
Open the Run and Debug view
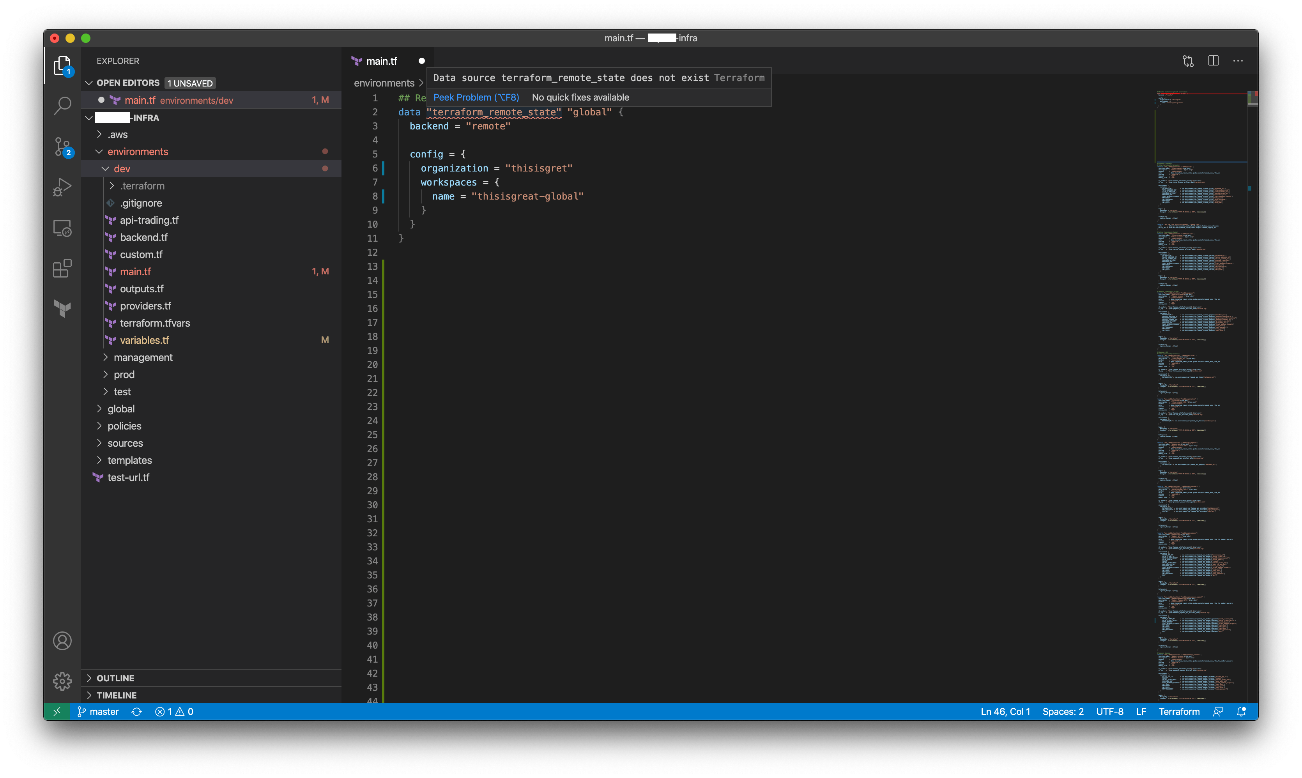click(62, 187)
